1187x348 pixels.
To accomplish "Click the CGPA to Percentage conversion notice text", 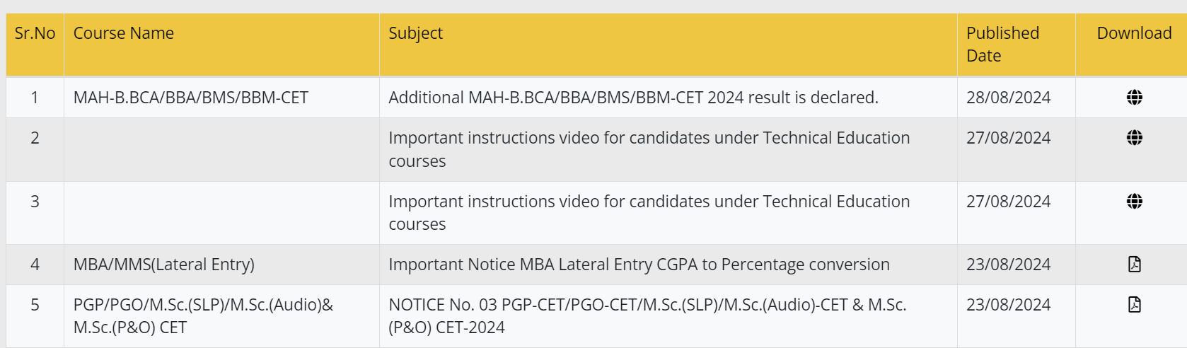I will (x=639, y=265).
